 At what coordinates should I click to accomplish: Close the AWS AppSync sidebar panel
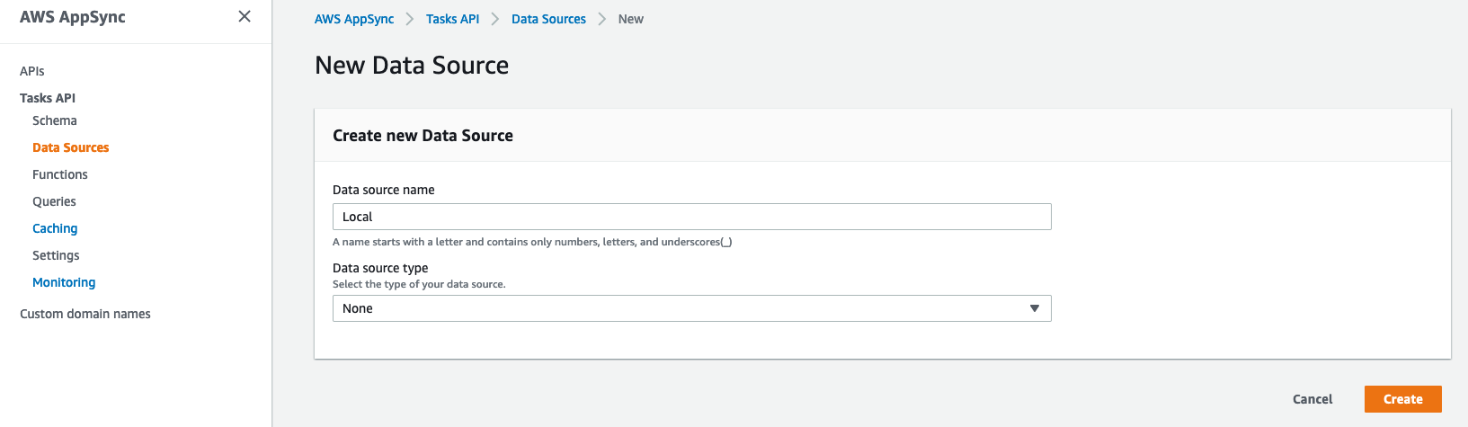point(244,17)
